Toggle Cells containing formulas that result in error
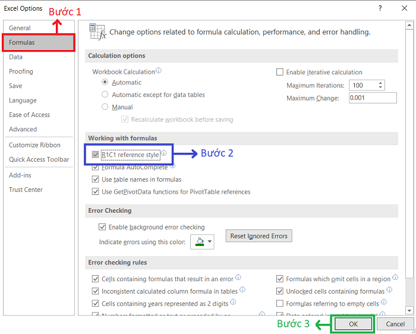 pos(95,279)
